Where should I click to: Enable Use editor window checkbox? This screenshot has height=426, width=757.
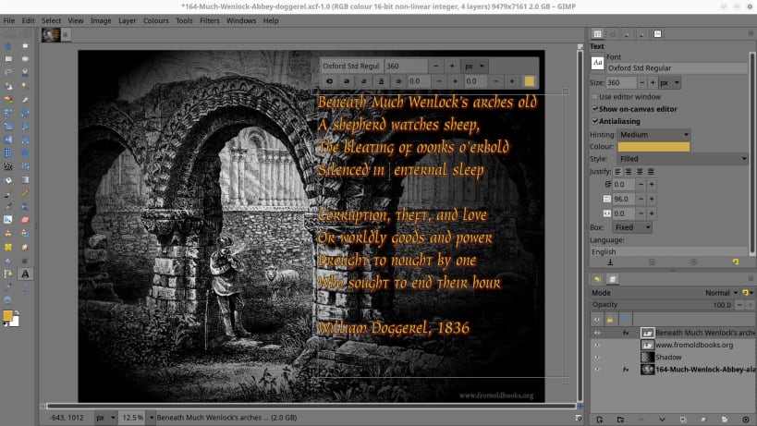pos(595,96)
